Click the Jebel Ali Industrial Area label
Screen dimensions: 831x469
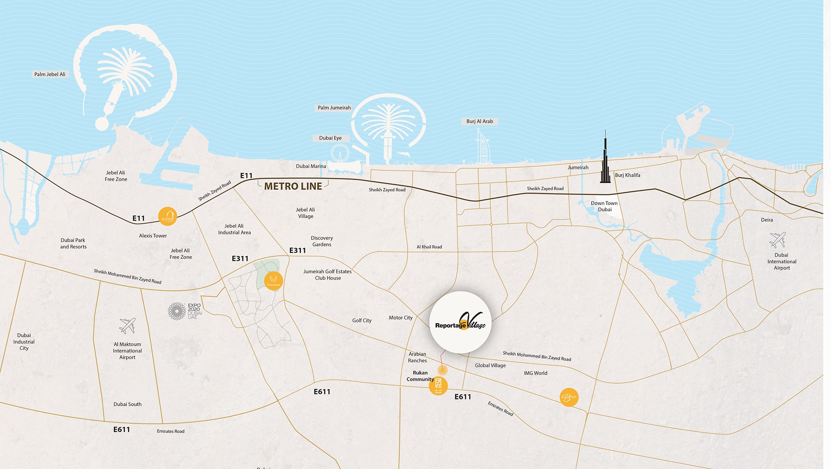234,229
